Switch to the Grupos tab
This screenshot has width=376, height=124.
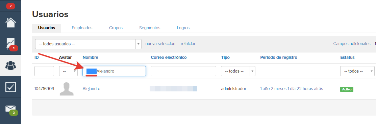coord(116,28)
